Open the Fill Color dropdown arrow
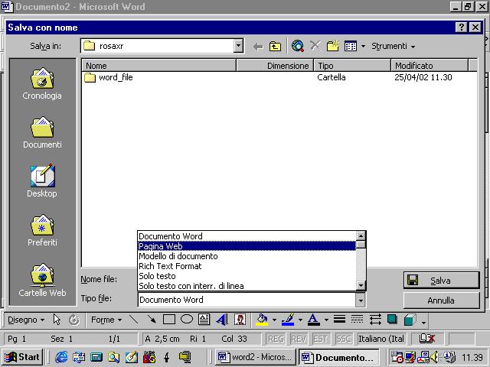 [274, 320]
